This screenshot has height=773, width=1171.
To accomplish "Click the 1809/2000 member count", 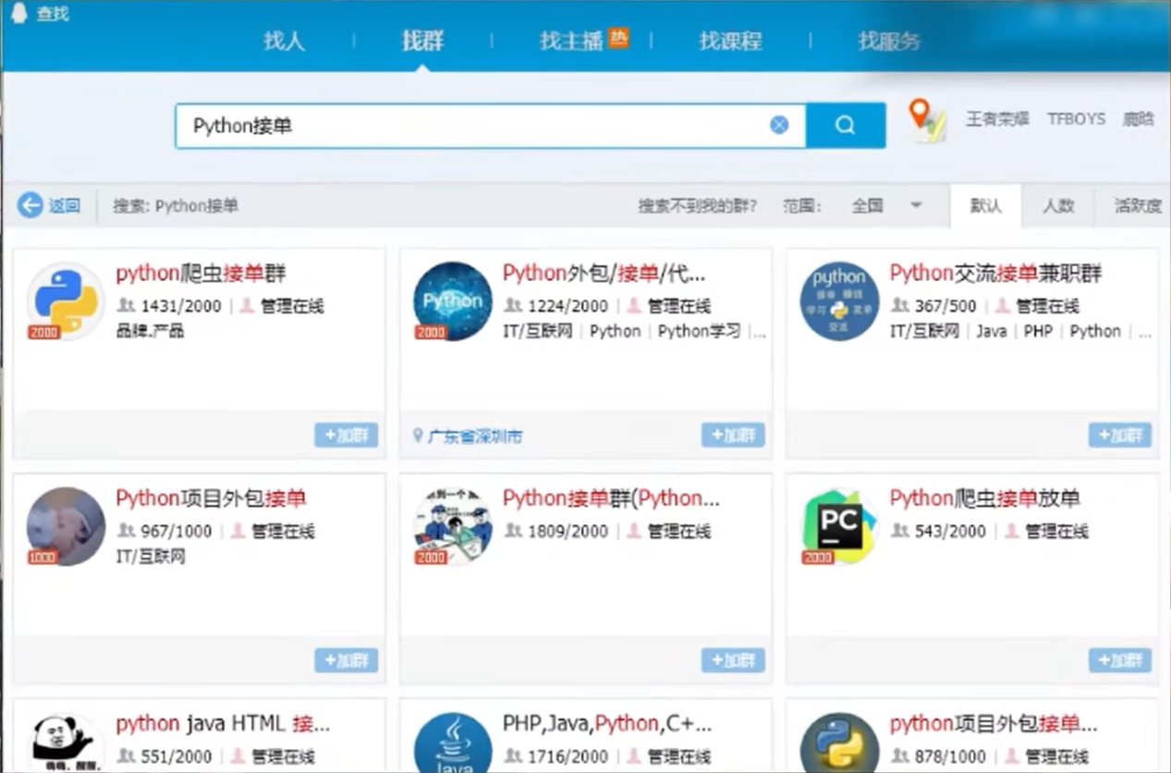I will coord(567,531).
